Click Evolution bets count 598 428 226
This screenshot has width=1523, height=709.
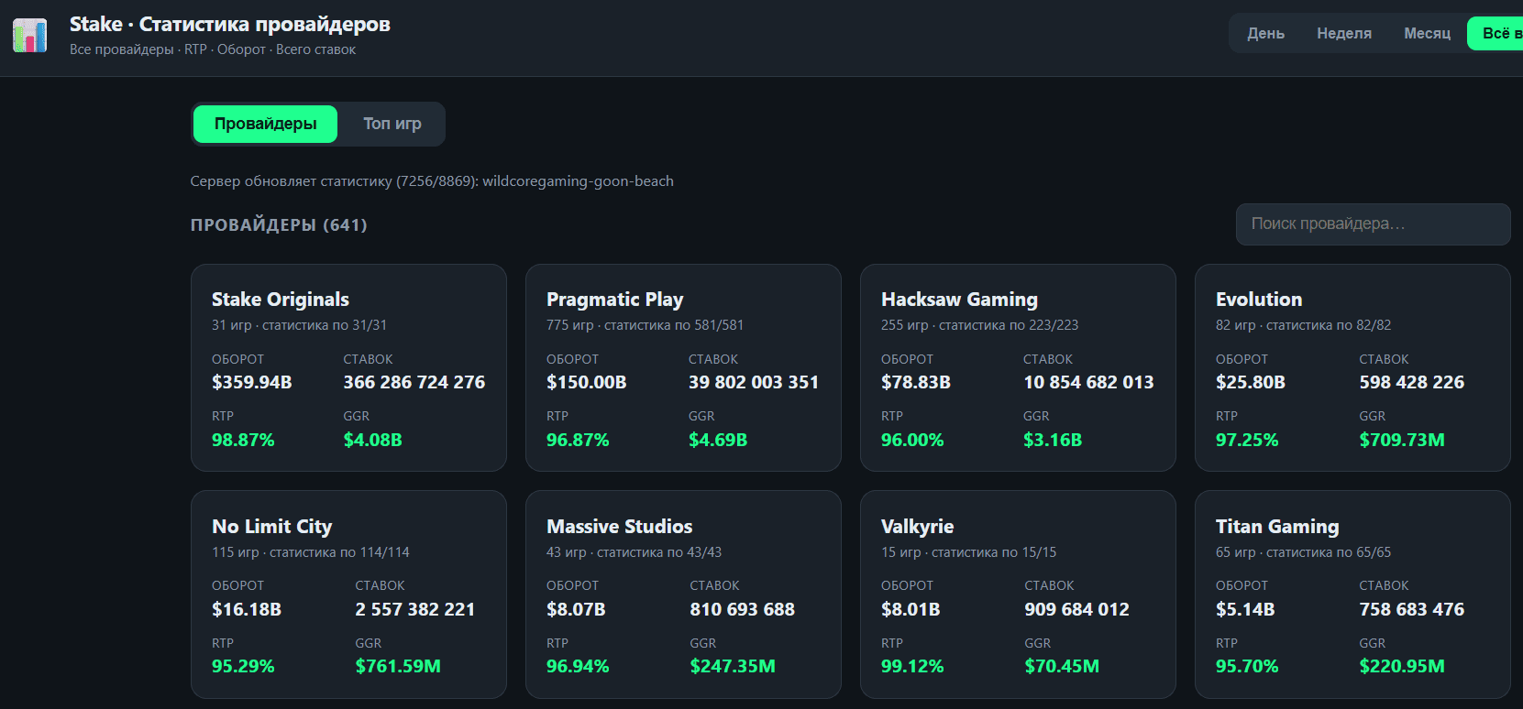(x=1412, y=382)
